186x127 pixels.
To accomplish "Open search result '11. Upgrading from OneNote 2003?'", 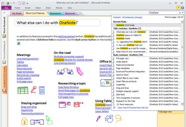I will 146,42.
